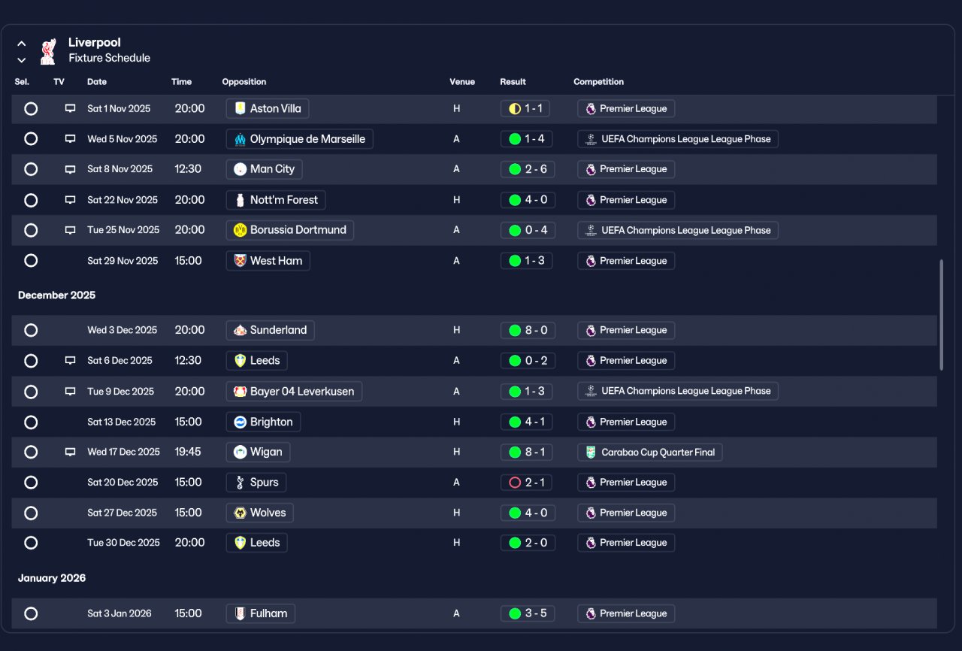Image resolution: width=962 pixels, height=651 pixels.
Task: Click the down chevron beside Liverpool header
Action: tap(22, 60)
